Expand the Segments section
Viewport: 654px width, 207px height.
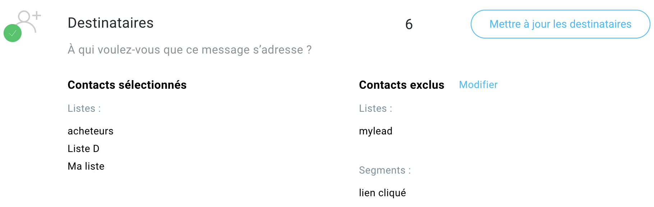tap(385, 170)
